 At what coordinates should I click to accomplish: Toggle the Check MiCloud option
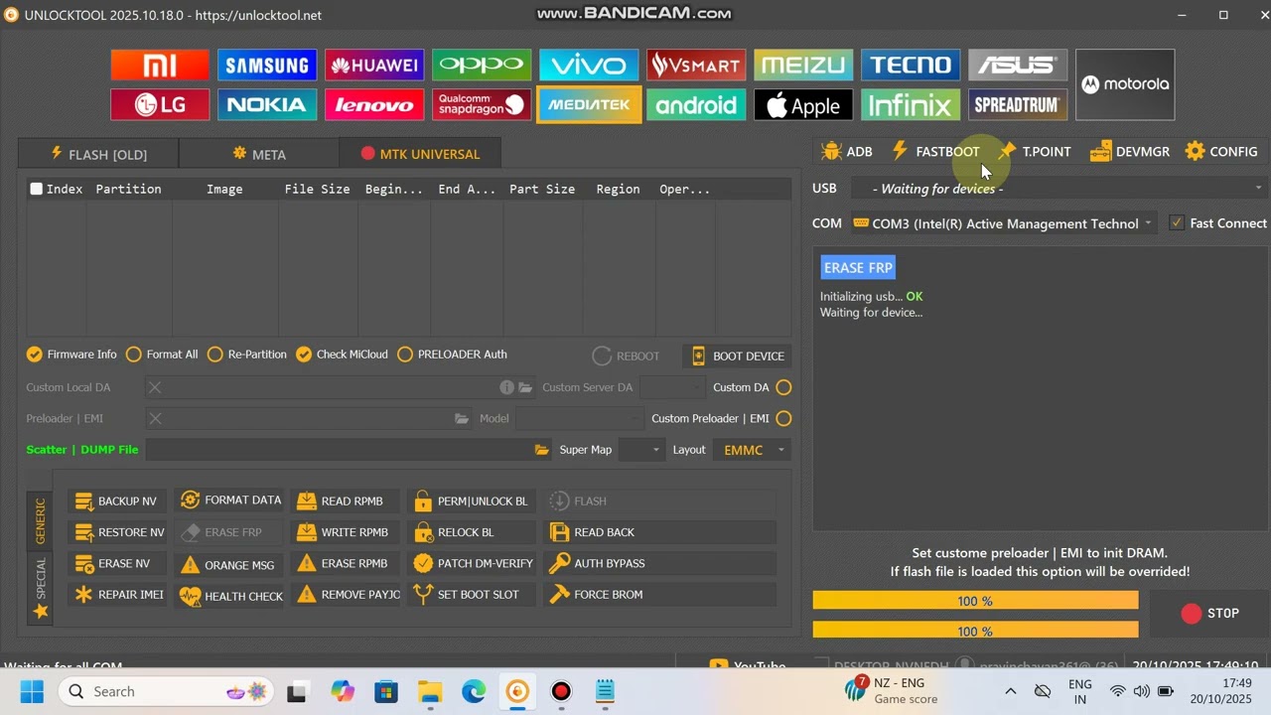[342, 355]
